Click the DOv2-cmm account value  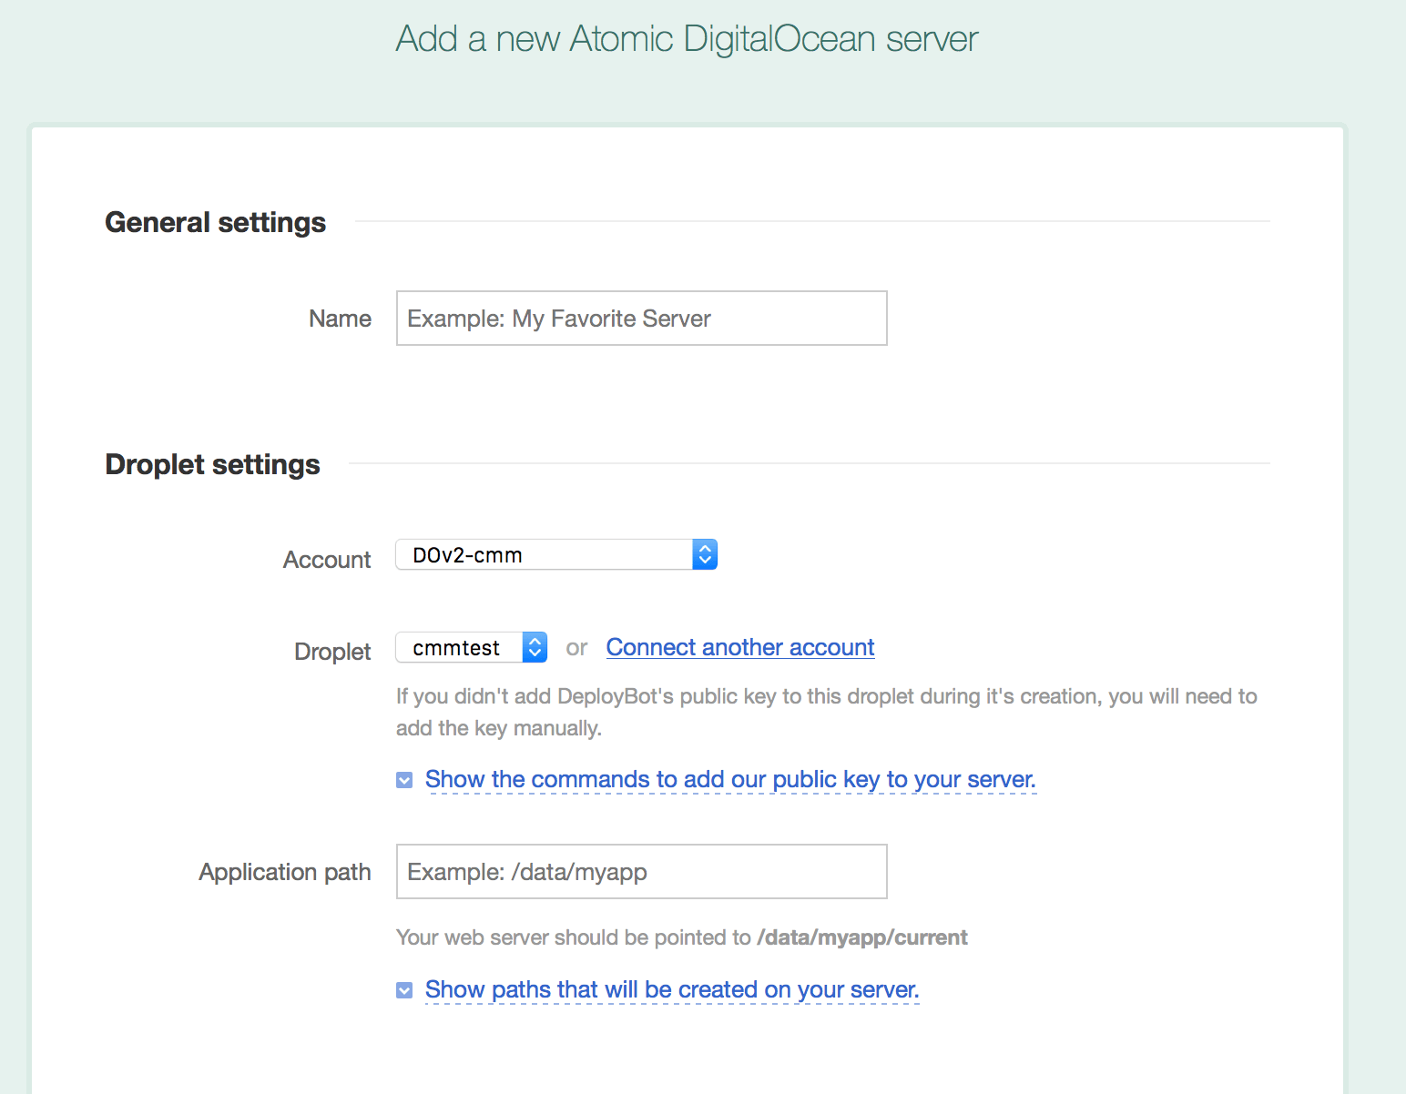point(466,554)
